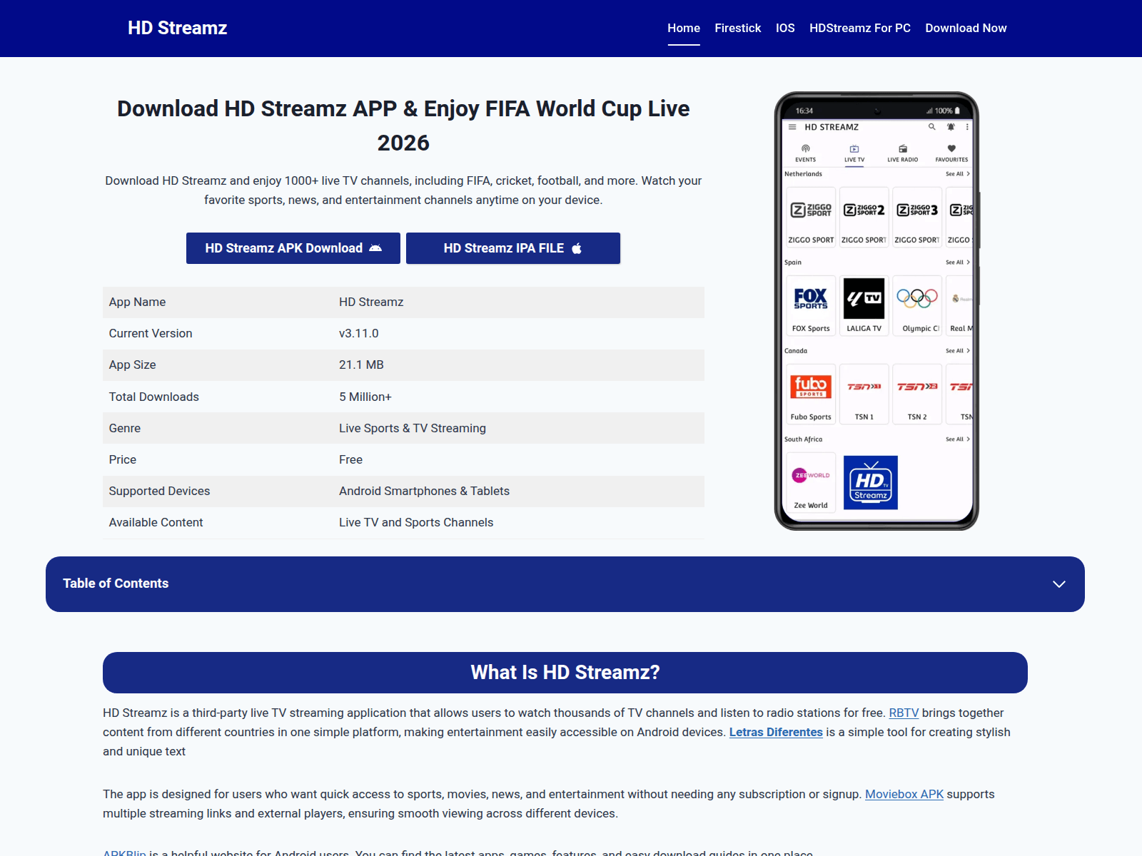Click the What Is HD Streamz? heading
Viewport: 1142px width, 856px height.
pyautogui.click(x=565, y=673)
